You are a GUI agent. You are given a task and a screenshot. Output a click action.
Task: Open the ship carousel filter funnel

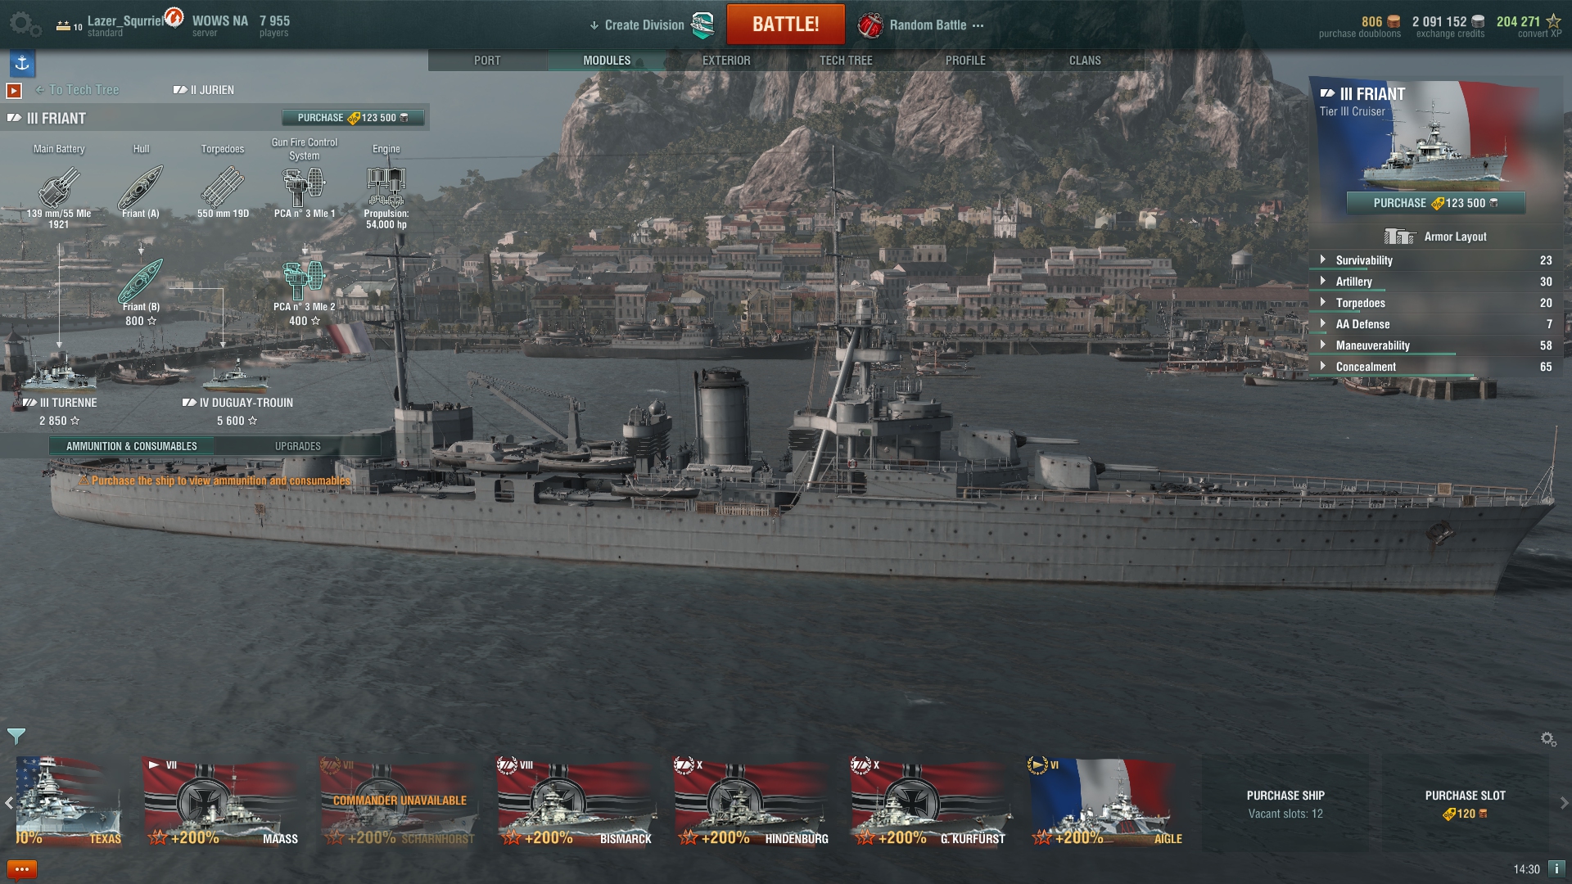click(x=16, y=736)
